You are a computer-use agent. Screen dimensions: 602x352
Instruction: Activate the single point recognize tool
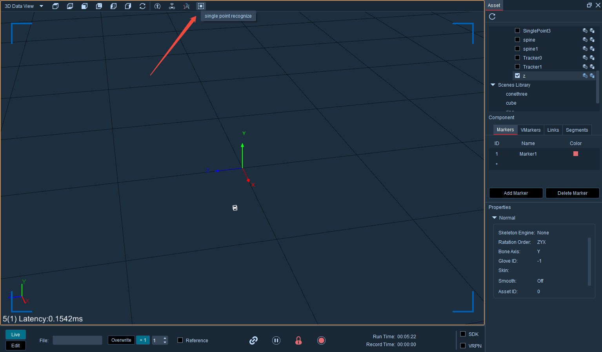click(201, 6)
